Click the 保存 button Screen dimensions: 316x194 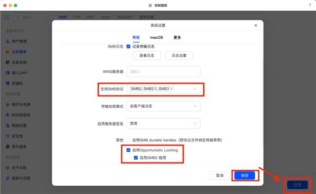245,176
